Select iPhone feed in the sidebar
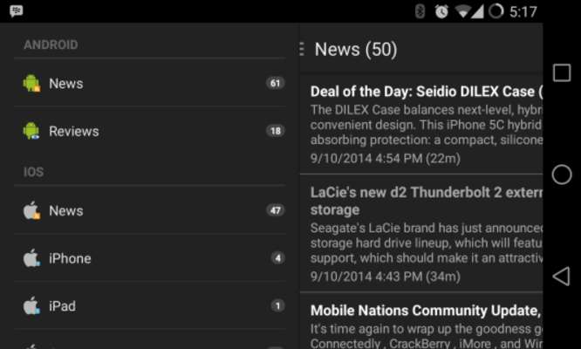 150,258
